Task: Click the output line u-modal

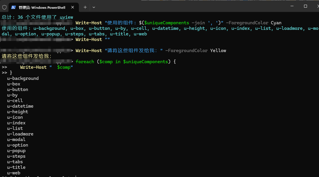Action: tap(16, 140)
